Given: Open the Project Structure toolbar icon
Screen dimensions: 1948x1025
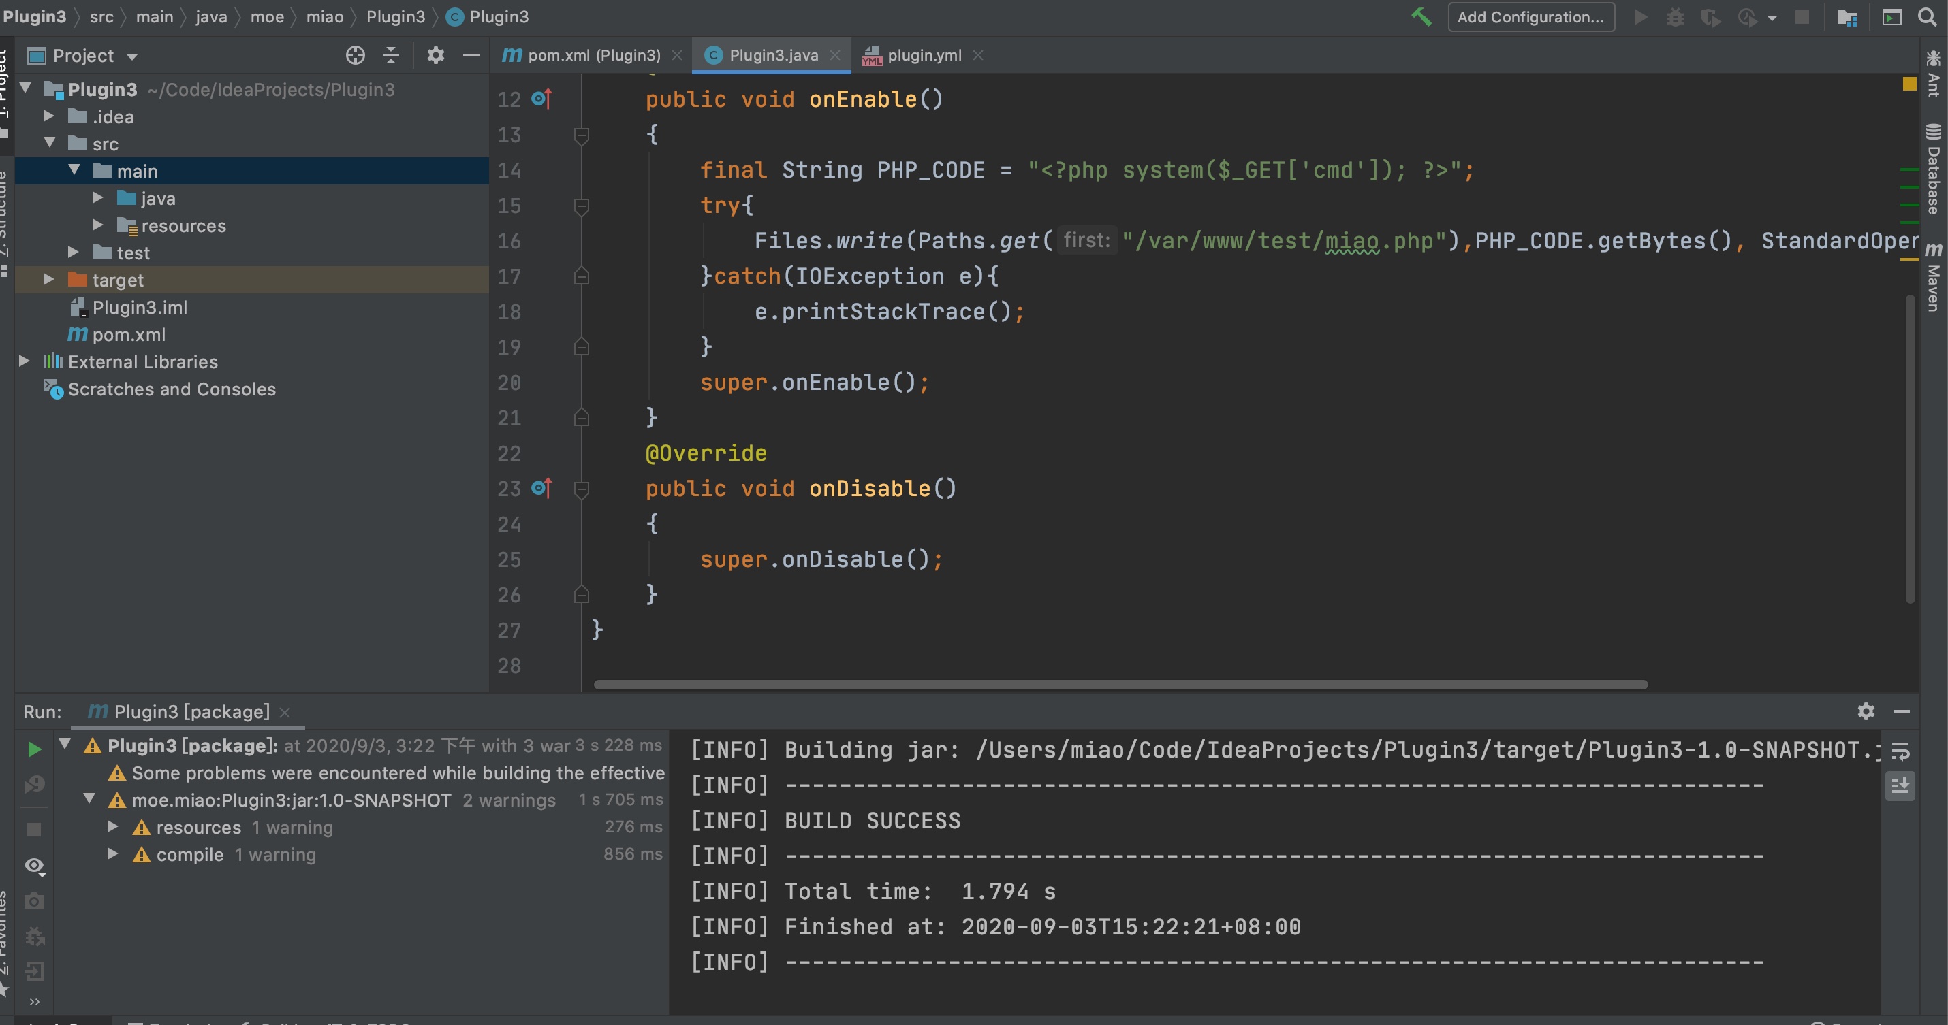Looking at the screenshot, I should pos(1847,16).
